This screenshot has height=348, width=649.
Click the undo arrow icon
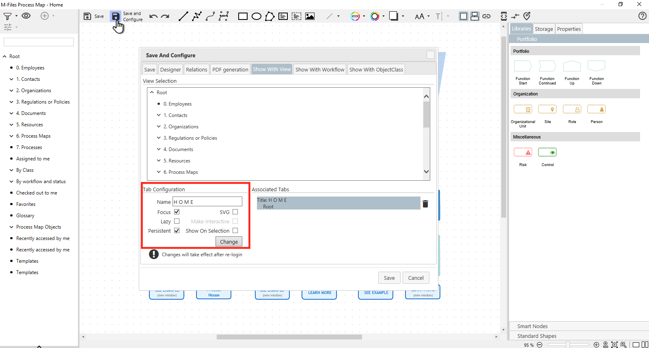click(x=153, y=16)
